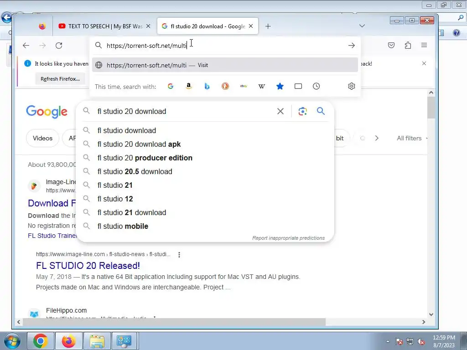Search this time with Bing icon
Image resolution: width=467 pixels, height=350 pixels.
207,86
